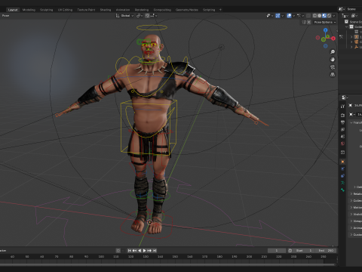The image size is (362, 272).
Task: Toggle preview range clock in timeline
Action: (x=290, y=251)
